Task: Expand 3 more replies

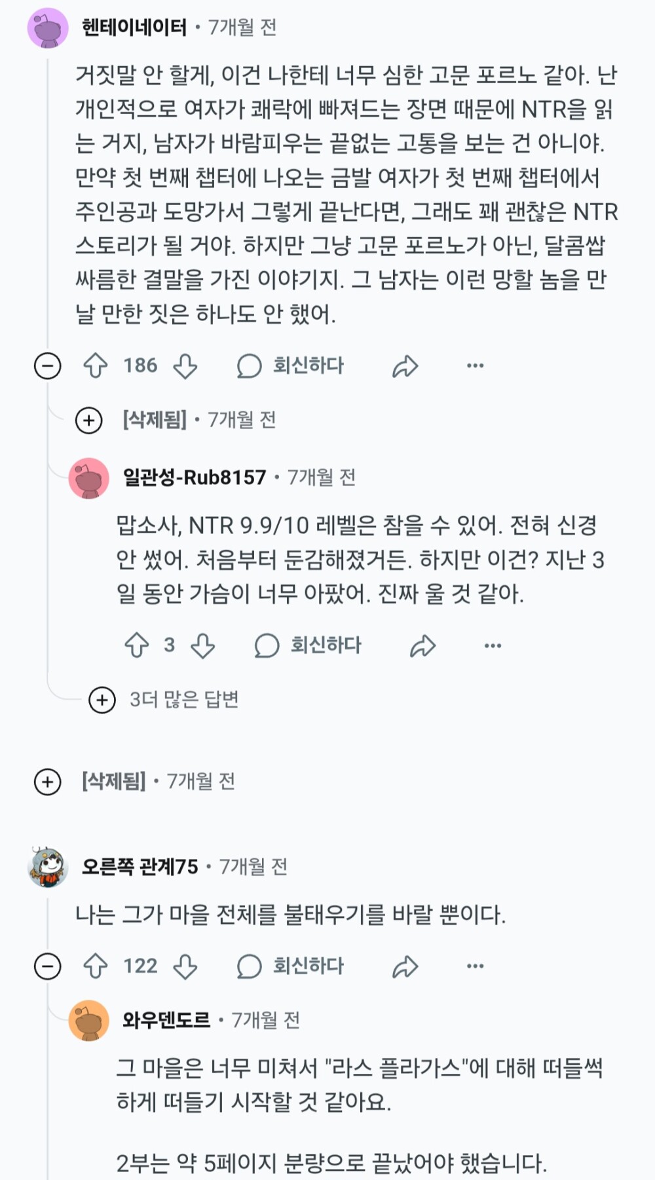Action: pos(102,700)
